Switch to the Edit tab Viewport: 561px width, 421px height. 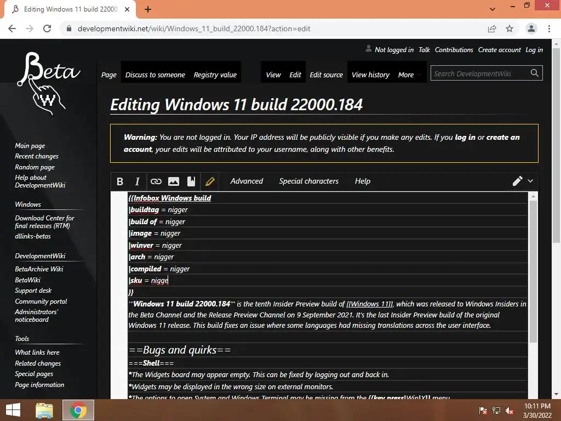tap(295, 75)
